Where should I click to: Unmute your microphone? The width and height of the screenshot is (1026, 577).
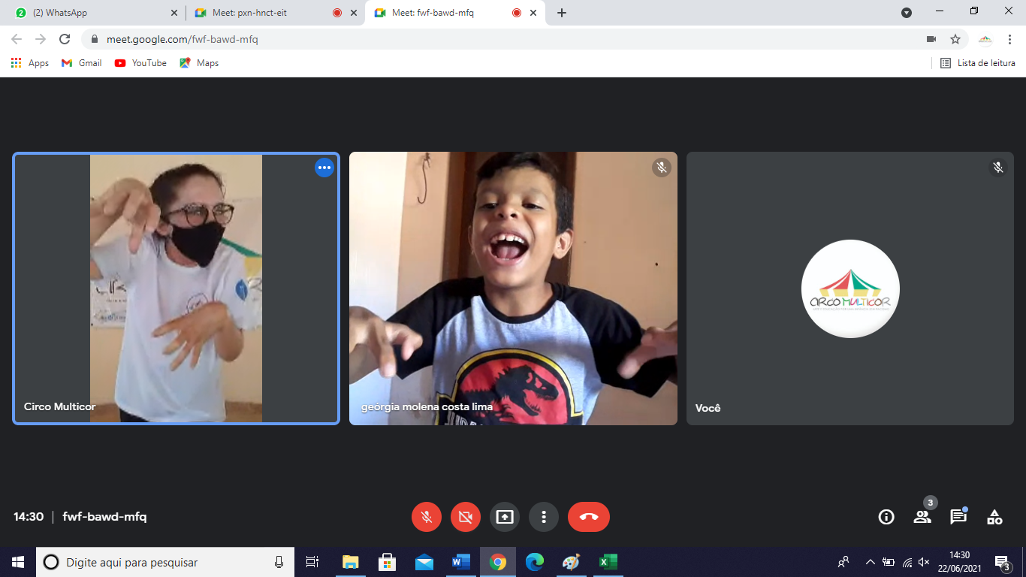(426, 517)
